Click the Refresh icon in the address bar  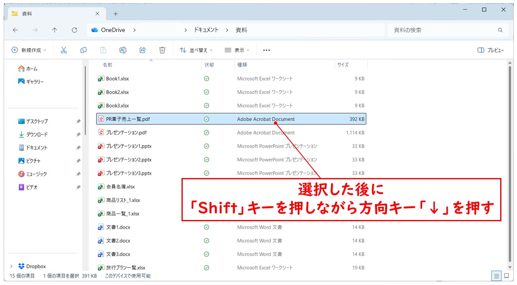[x=74, y=30]
